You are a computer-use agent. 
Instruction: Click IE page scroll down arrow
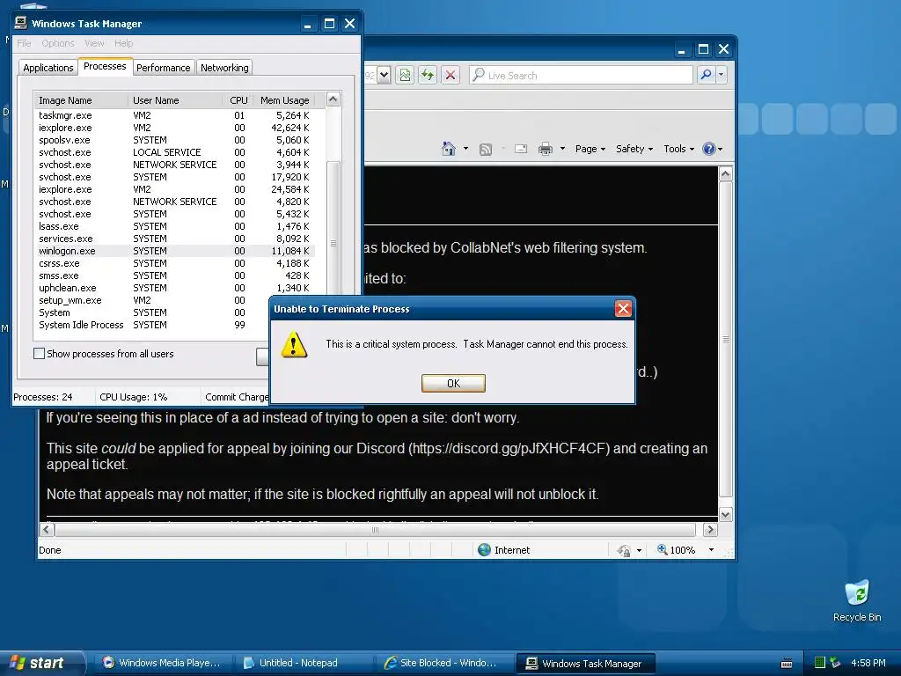[726, 514]
